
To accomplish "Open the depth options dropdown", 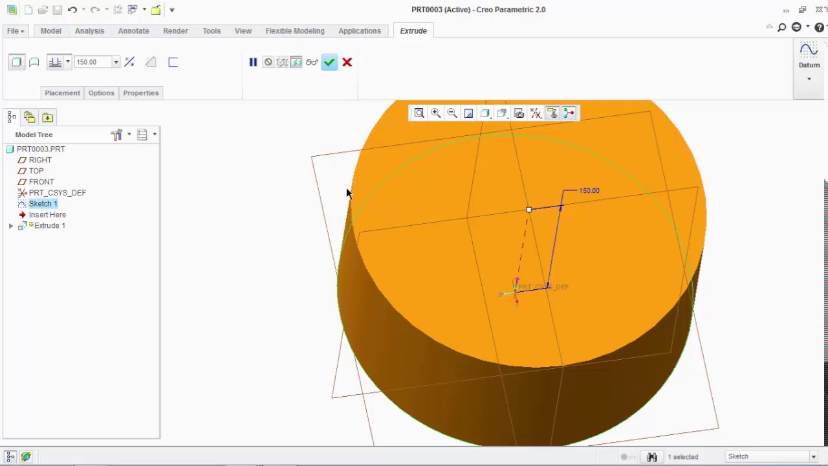I will pos(67,61).
